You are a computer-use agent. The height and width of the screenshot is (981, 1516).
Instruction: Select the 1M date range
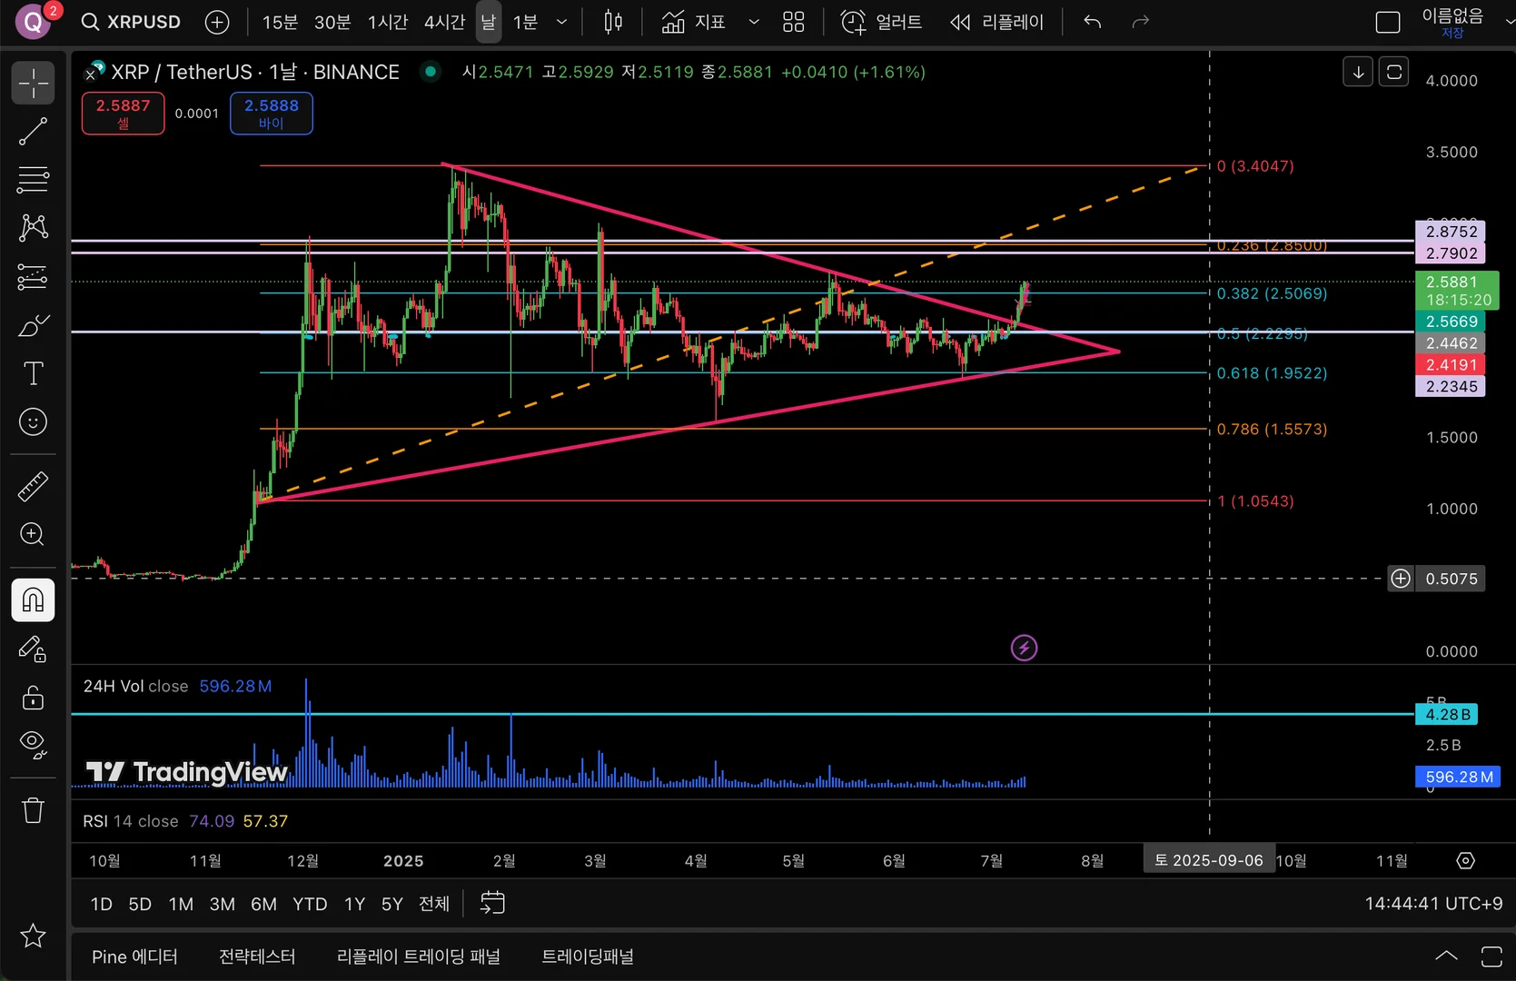[181, 904]
